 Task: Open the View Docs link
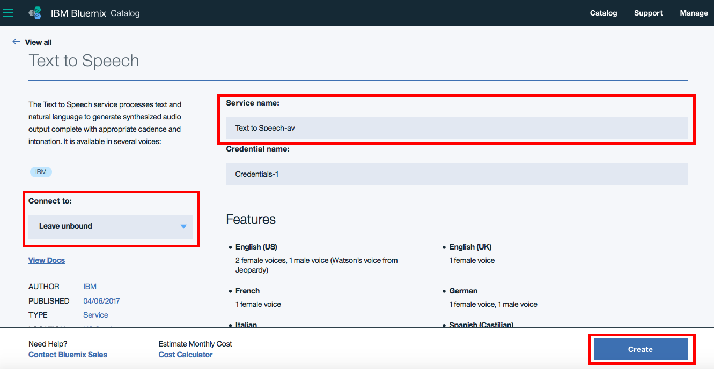coord(47,260)
